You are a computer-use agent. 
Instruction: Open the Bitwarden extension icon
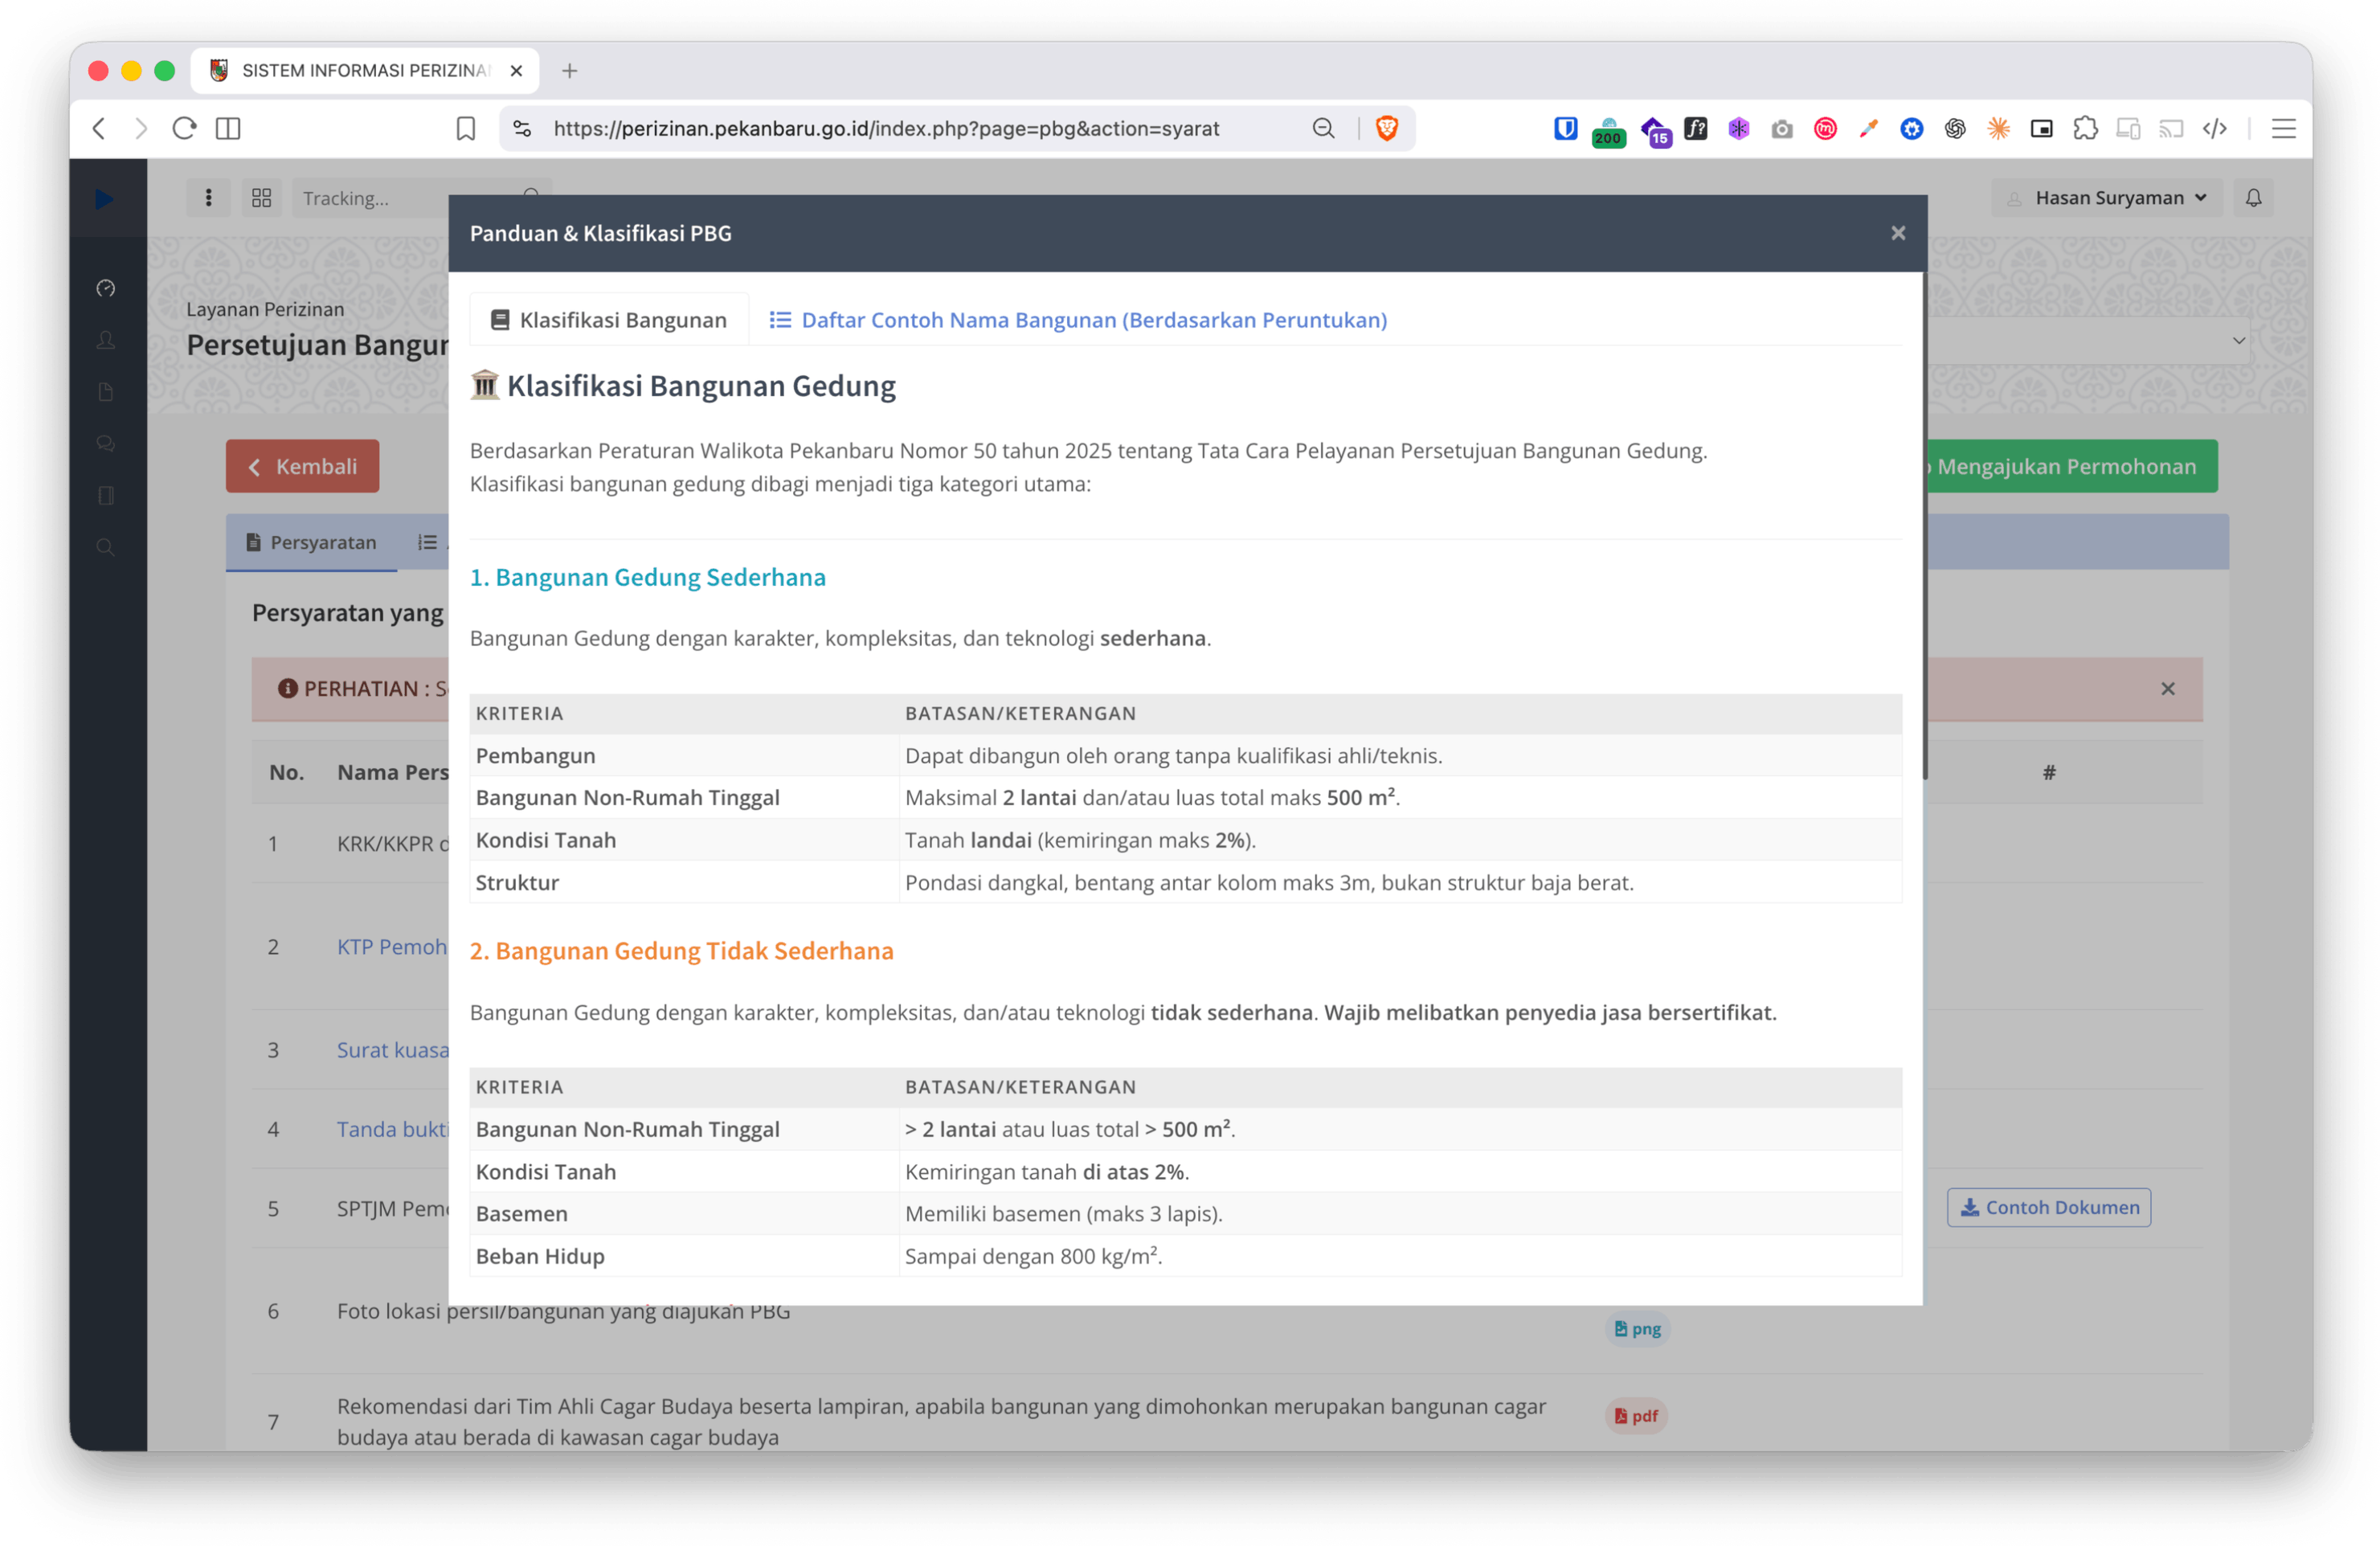coord(1565,128)
